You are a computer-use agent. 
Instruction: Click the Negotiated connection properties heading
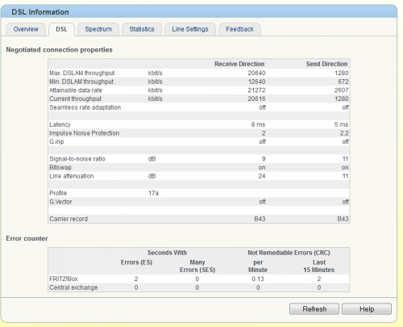point(60,50)
